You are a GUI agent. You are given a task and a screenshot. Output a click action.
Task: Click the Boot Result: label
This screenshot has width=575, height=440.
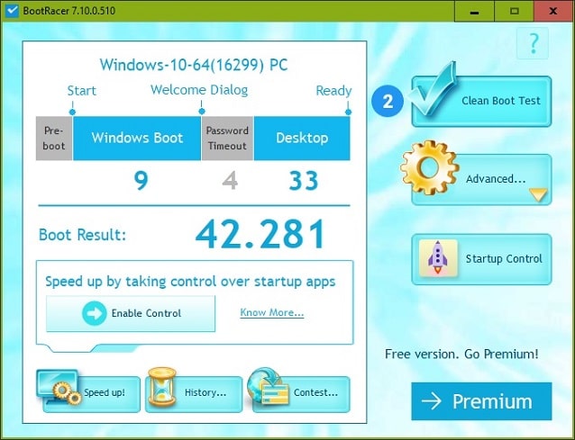[82, 235]
